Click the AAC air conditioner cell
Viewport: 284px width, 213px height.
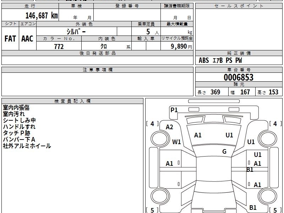click(28, 39)
